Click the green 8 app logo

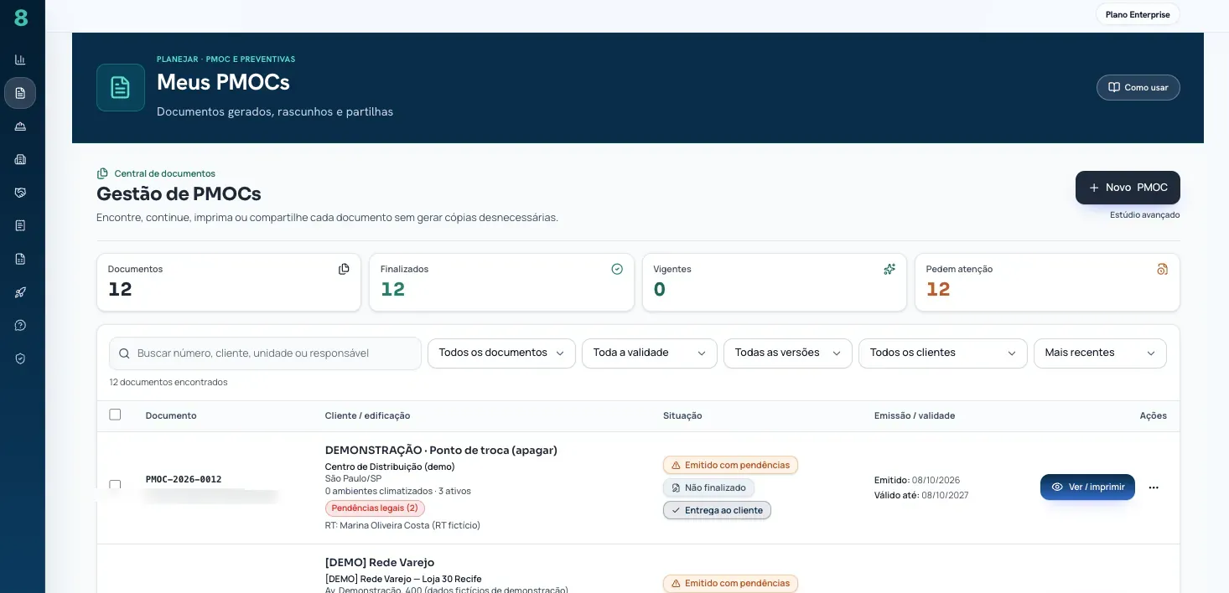[21, 18]
